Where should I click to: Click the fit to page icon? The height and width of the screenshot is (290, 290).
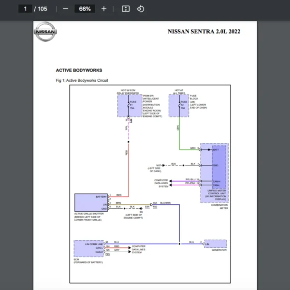pos(125,9)
